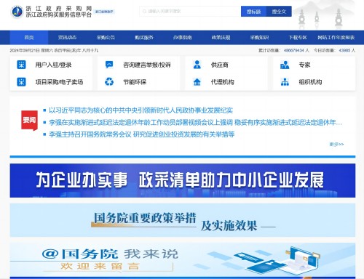Click the 累计访客量 visitor count text
Image resolution: width=364 pixels, height=279 pixels.
point(284,50)
